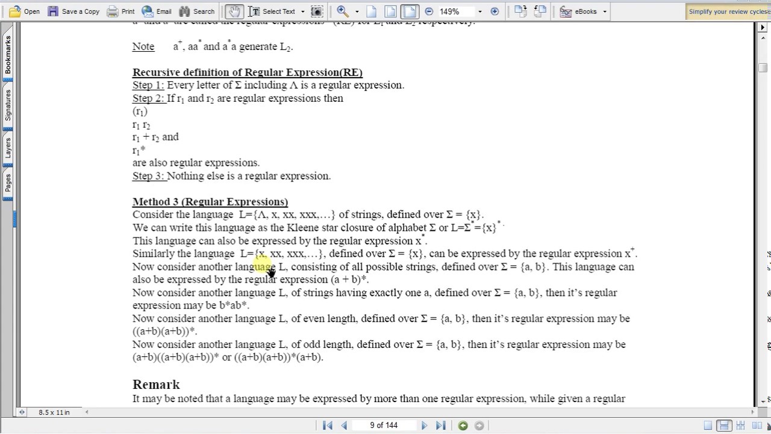
Task: Rotate the page counterclockwise
Action: click(540, 11)
